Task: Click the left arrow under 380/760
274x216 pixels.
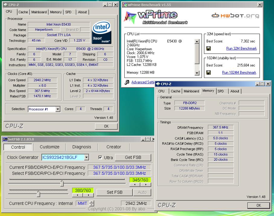Action: click(78, 195)
